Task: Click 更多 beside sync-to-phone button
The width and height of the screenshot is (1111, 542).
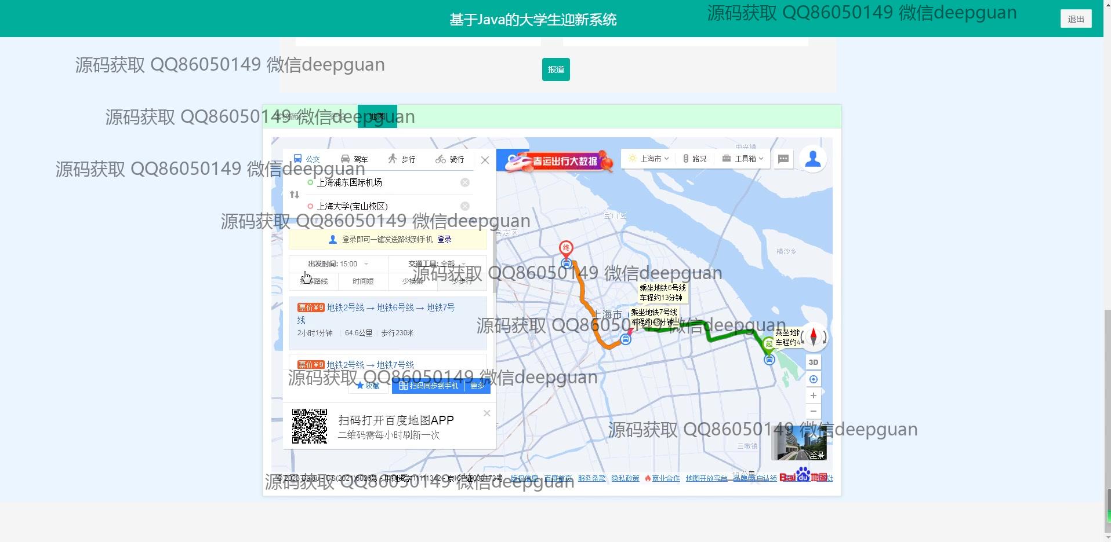Action: pyautogui.click(x=477, y=386)
